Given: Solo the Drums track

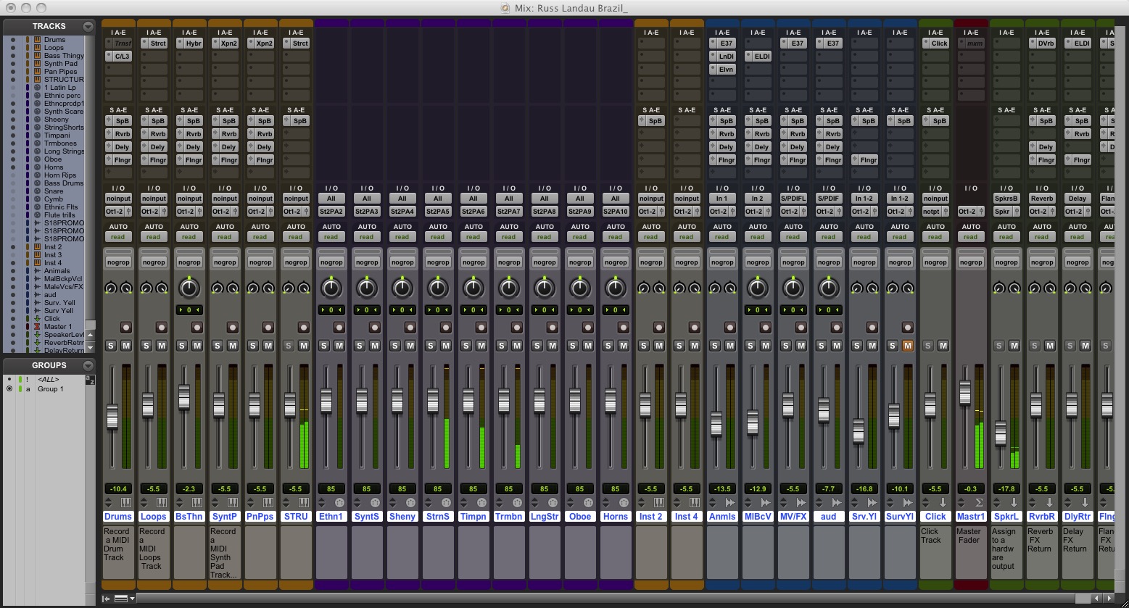Looking at the screenshot, I should coord(111,346).
